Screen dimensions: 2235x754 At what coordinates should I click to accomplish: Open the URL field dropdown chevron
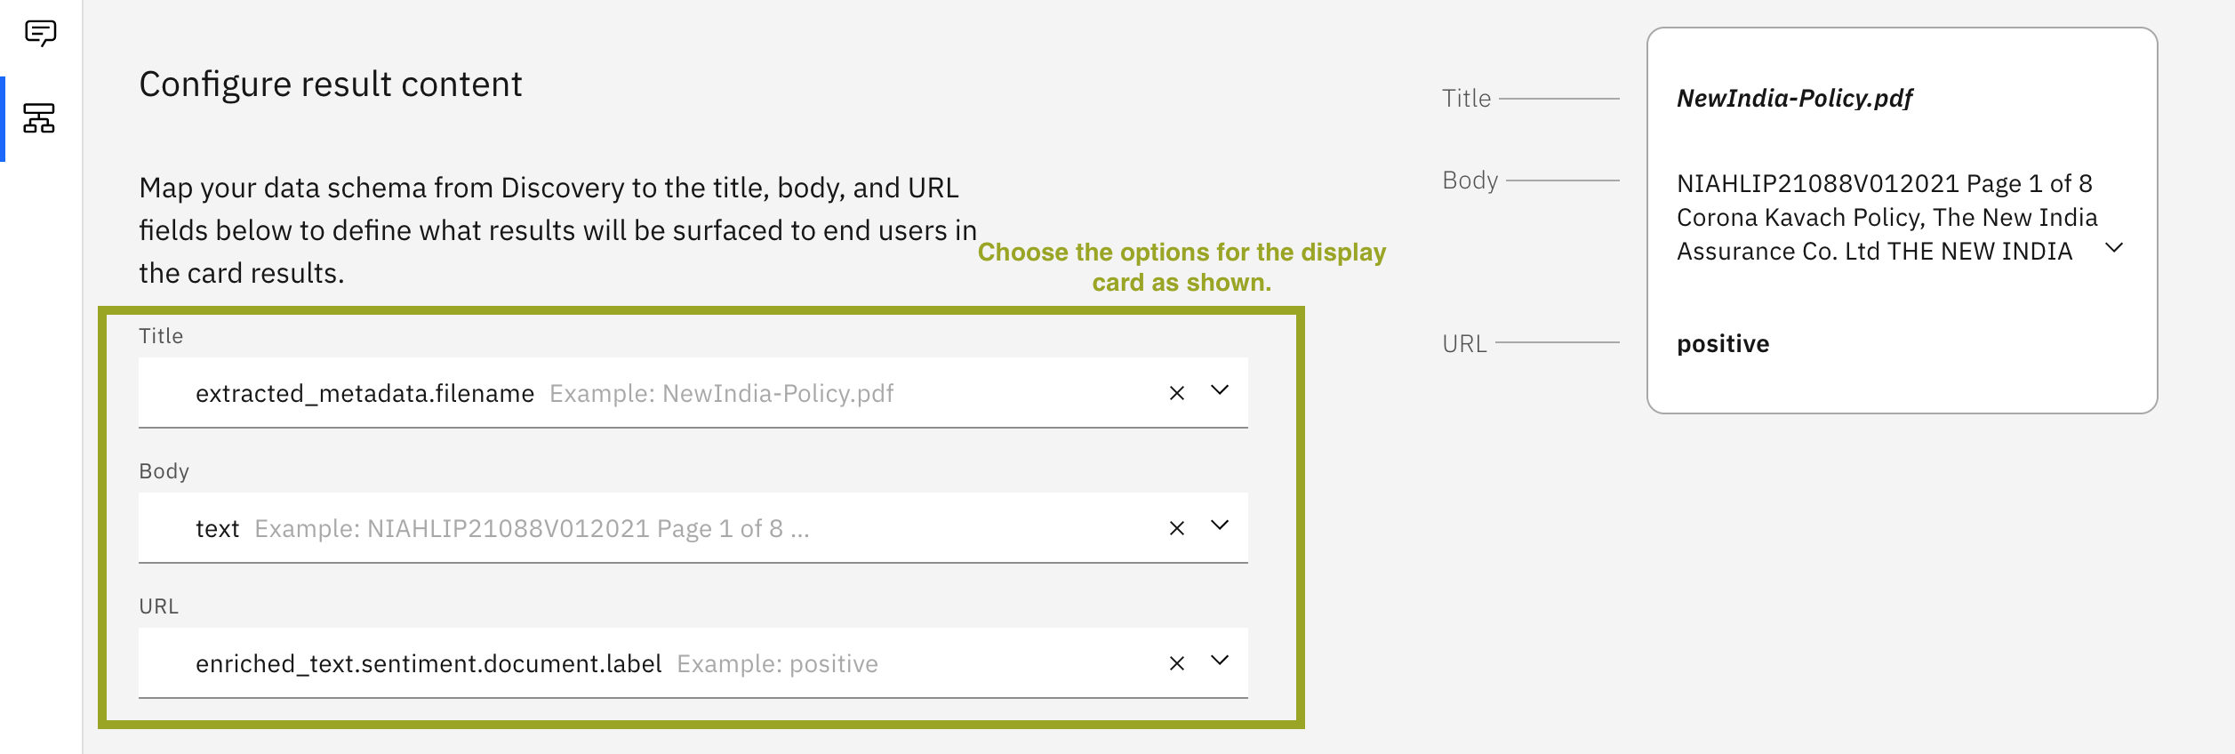pos(1220,661)
